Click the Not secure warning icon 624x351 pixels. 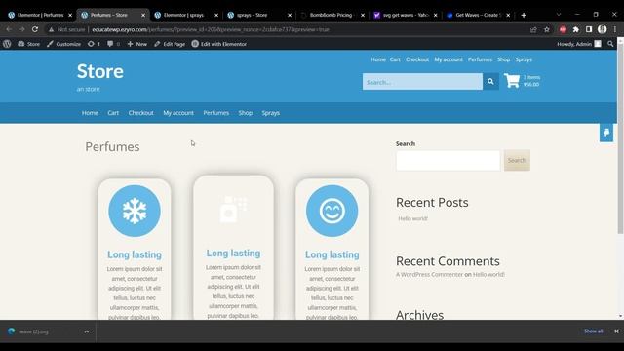coord(51,29)
